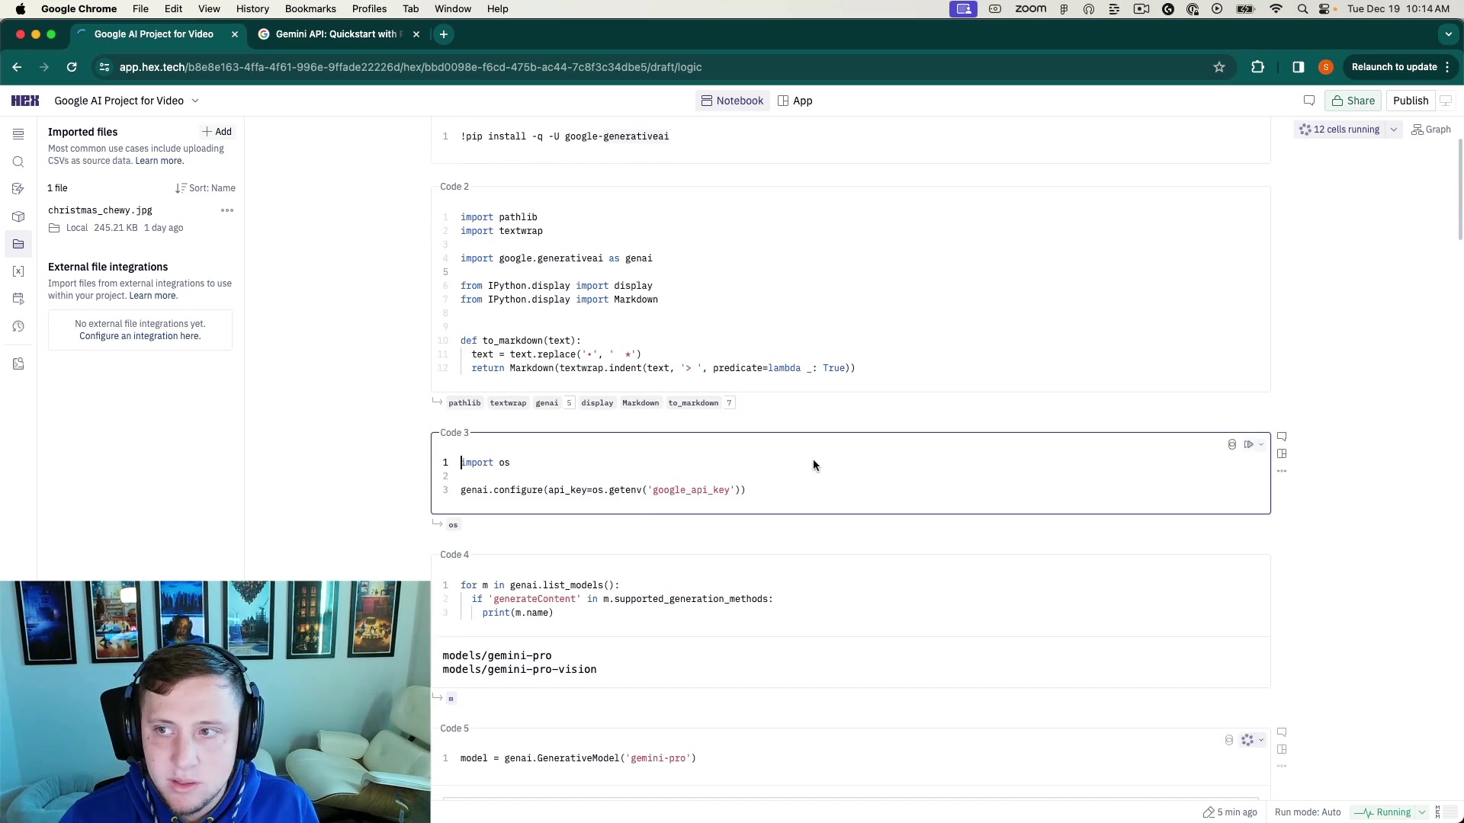1464x823 pixels.
Task: Open the data browser icon below search
Action: tap(18, 189)
